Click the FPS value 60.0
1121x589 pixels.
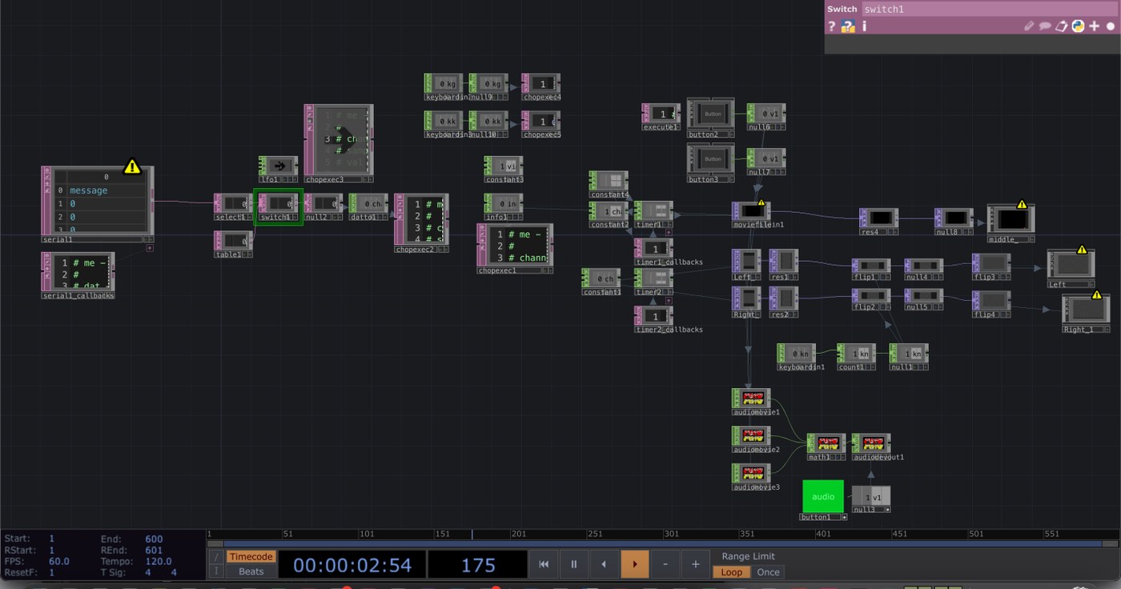59,561
